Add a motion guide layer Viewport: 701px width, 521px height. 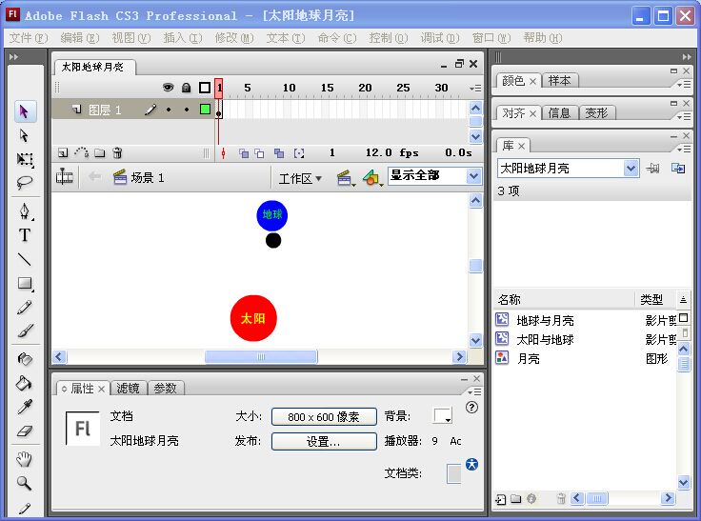pyautogui.click(x=81, y=153)
